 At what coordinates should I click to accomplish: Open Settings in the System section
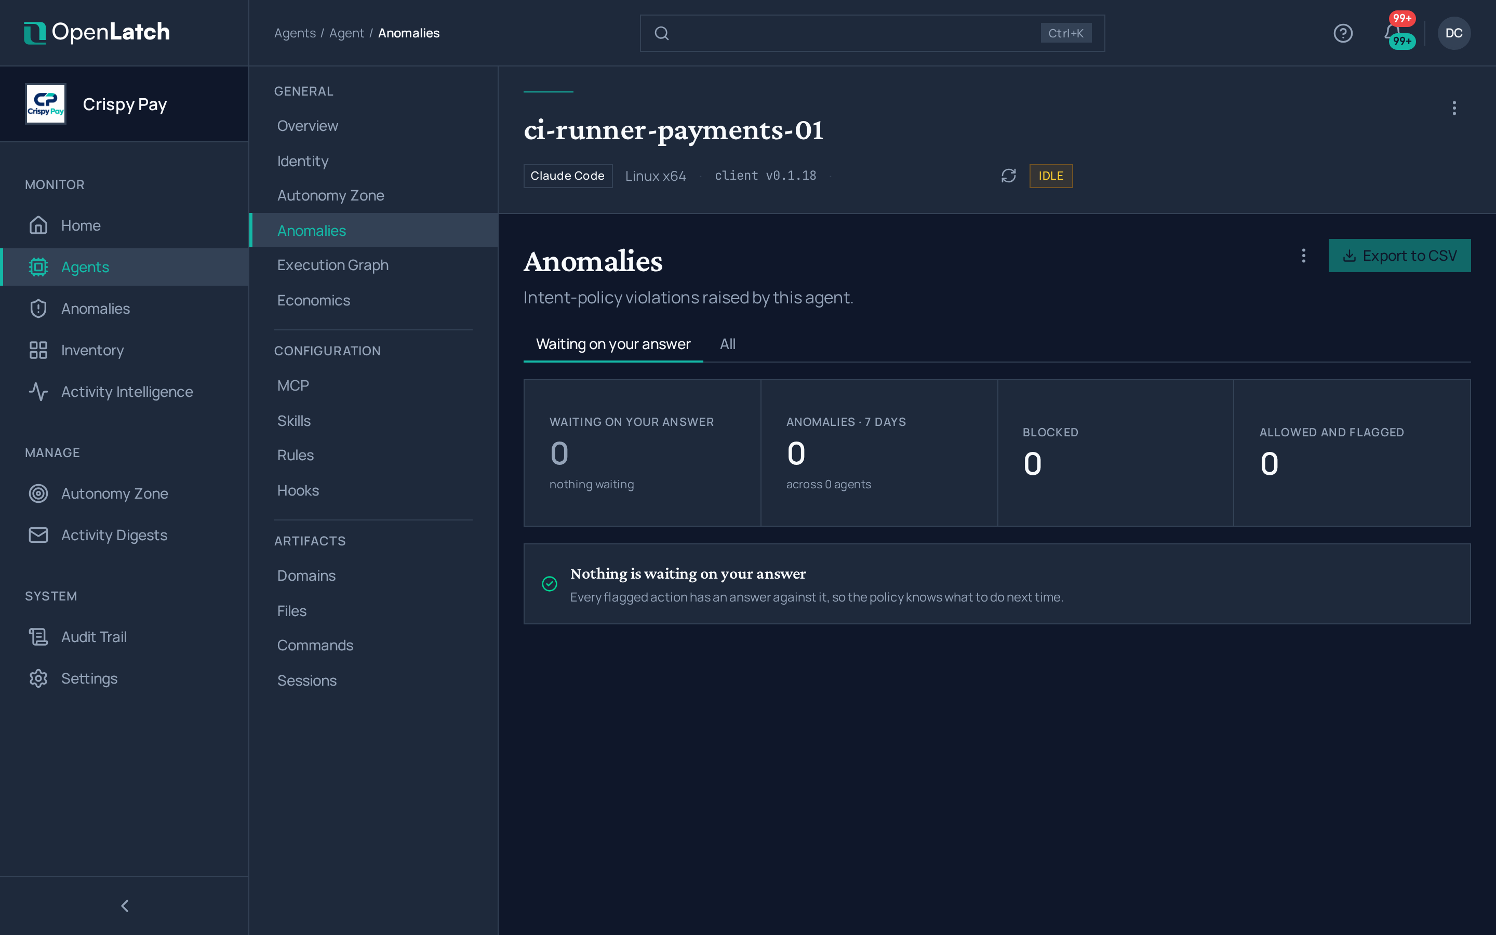coord(124,678)
